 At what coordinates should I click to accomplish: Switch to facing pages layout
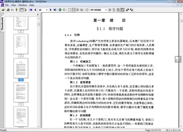click(77, 10)
